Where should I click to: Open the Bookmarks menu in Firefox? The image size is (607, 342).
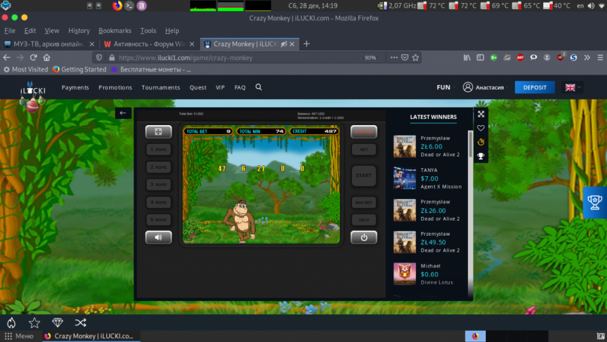point(115,31)
